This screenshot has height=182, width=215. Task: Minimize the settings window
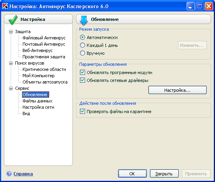[x=191, y=6]
